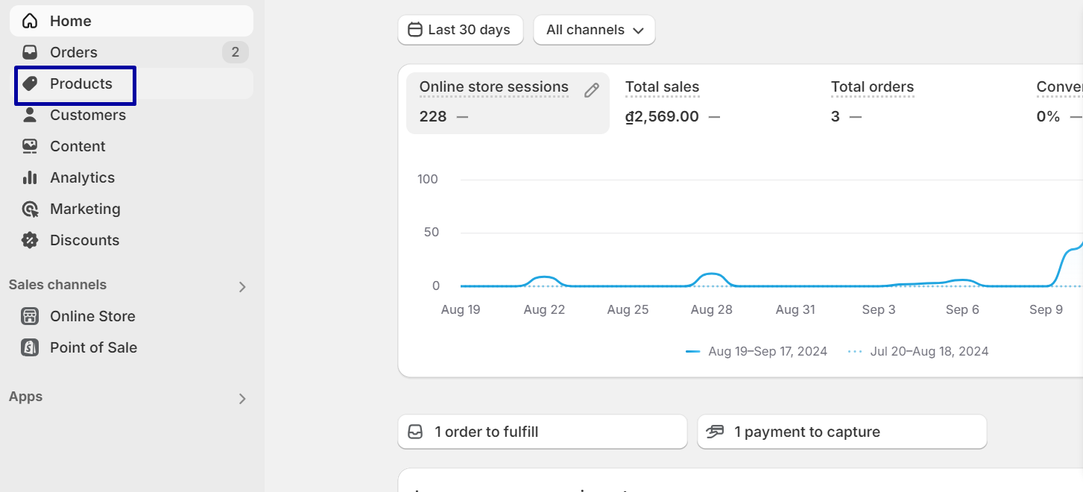
Task: Select the Total orders metric
Action: point(919,103)
